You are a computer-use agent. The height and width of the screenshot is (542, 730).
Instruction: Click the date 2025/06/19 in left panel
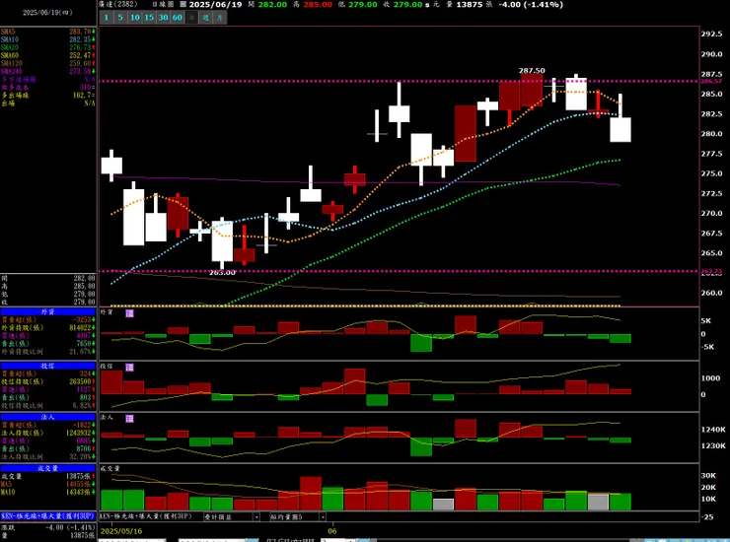(47, 13)
